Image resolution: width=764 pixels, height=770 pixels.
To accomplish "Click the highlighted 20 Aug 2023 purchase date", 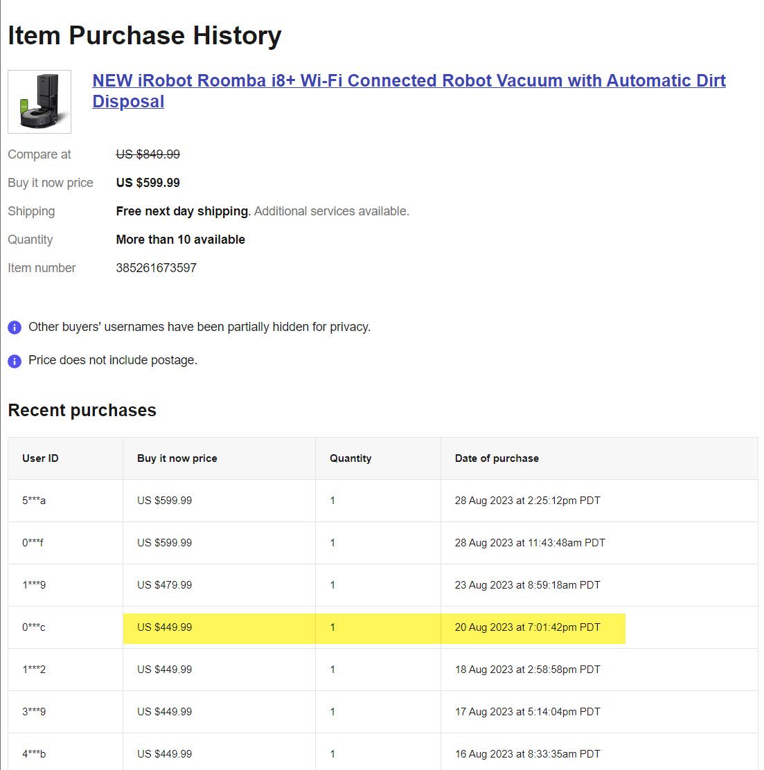I will click(527, 627).
